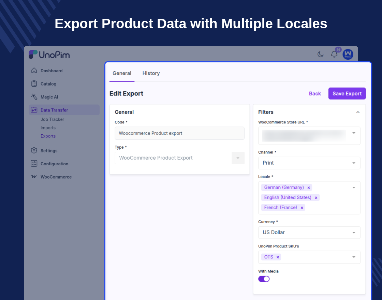Image resolution: width=382 pixels, height=300 pixels.
Task: Toggle the With Media switch
Action: (x=264, y=279)
